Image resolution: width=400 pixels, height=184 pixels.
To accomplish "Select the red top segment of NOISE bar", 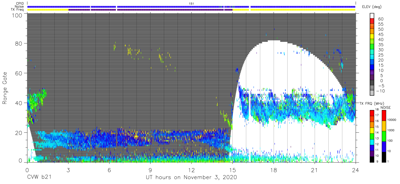I will tap(384, 115).
